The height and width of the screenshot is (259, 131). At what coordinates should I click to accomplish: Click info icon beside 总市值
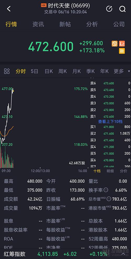coord(109,199)
